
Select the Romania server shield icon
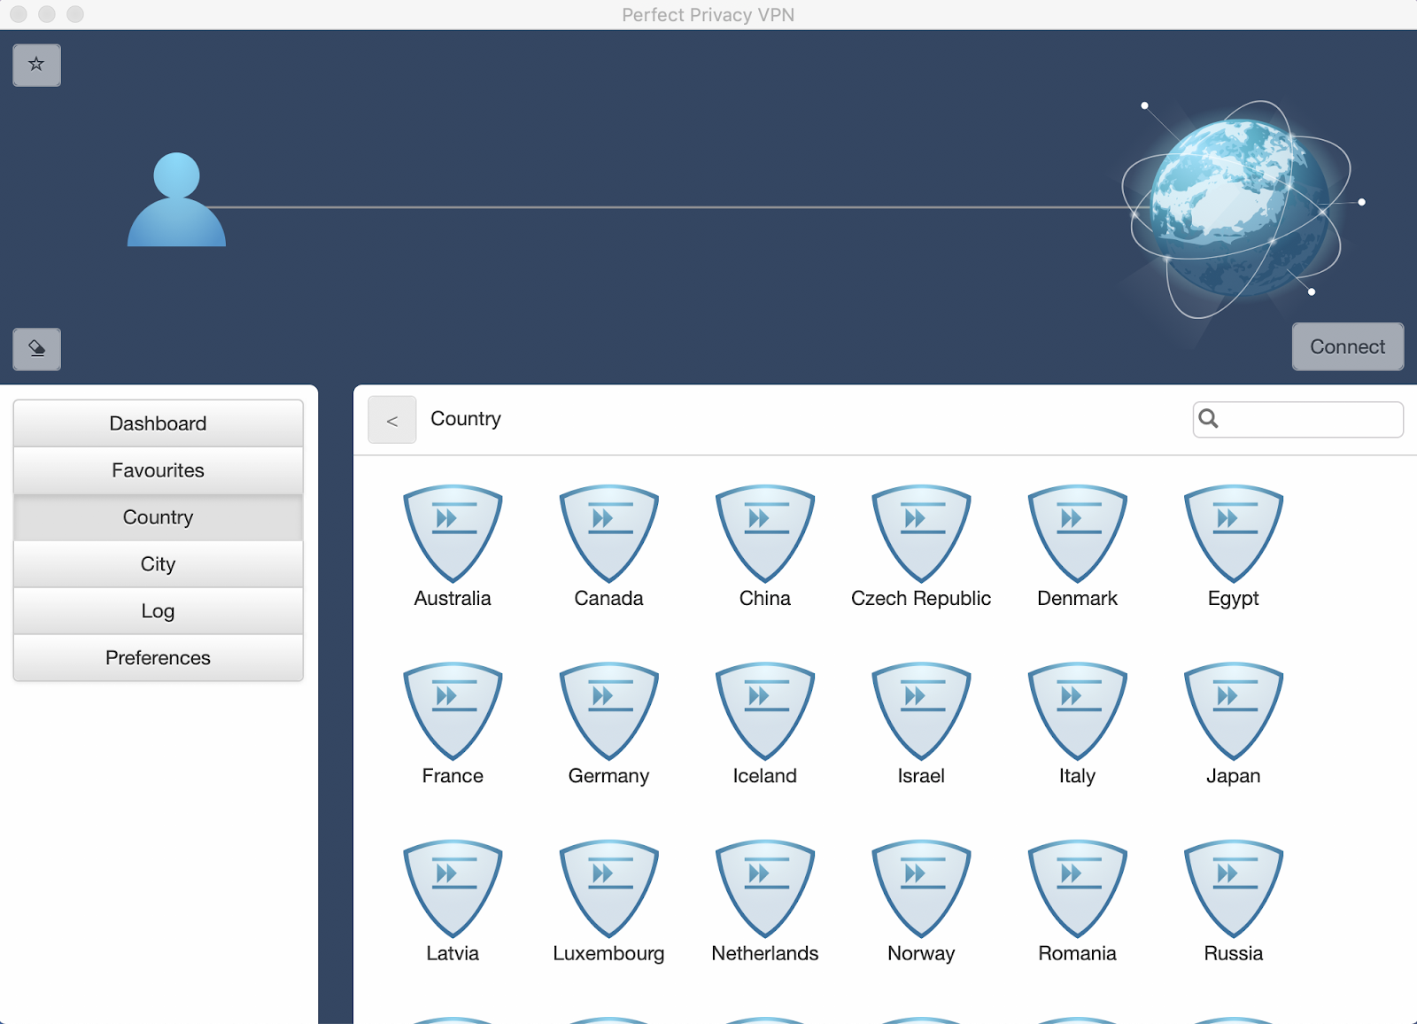tap(1078, 888)
